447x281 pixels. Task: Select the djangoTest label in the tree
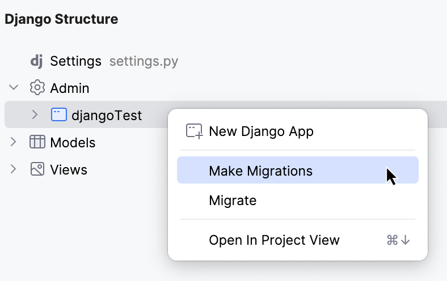point(107,116)
